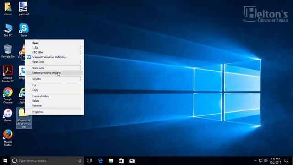Choose Delete in the context menu
Screen dimensions: 293x165
(x=54, y=101)
